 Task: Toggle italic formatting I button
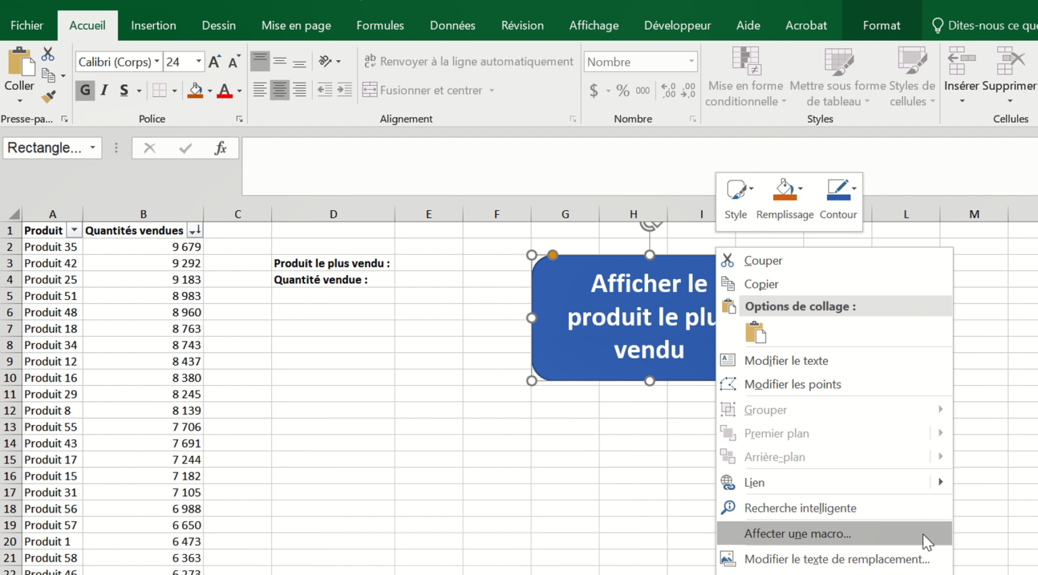point(104,90)
